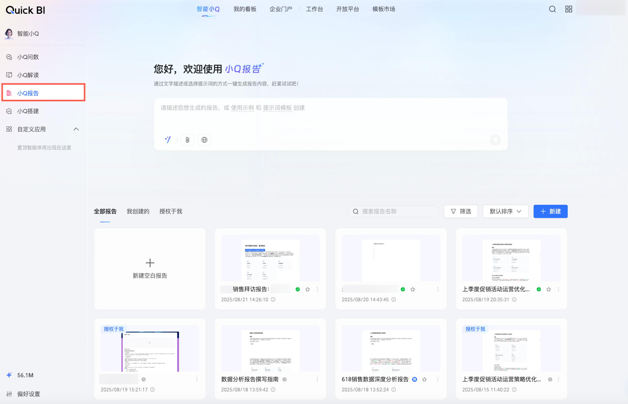The width and height of the screenshot is (628, 404).
Task: Click the attachment paperclip icon
Action: (187, 140)
